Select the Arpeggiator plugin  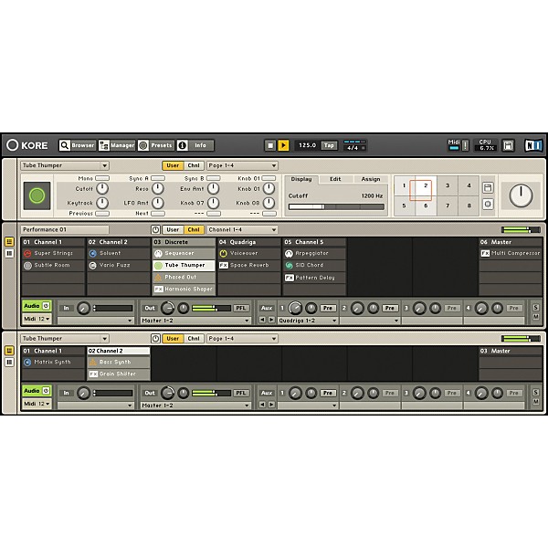point(314,253)
